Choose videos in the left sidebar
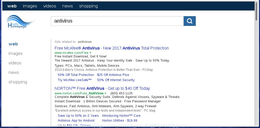This screenshot has width=260, height=128. (15, 63)
